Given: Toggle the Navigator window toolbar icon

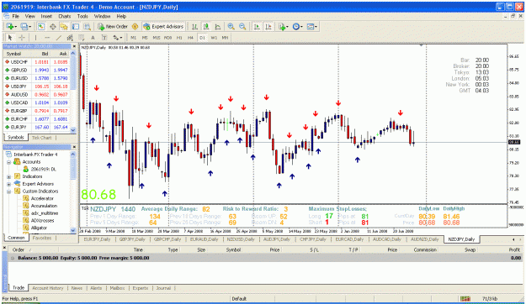Looking at the screenshot, I should coord(64,26).
